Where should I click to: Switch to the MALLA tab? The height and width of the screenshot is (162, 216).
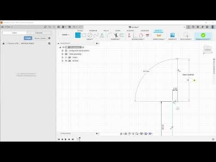(x=106, y=31)
